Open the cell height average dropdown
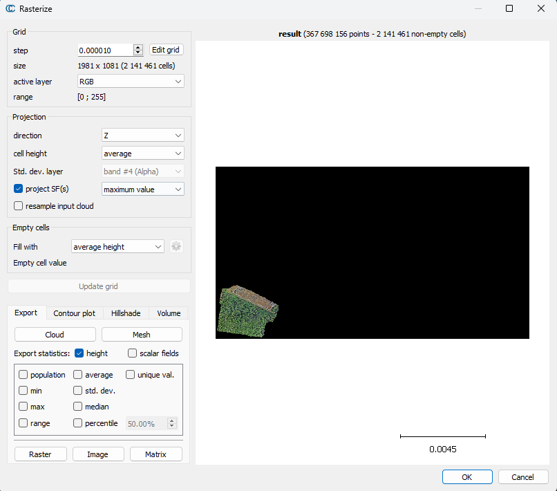The image size is (557, 491). click(142, 154)
